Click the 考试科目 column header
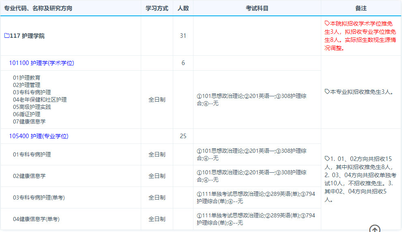The height and width of the screenshot is (232, 402). 257,8
